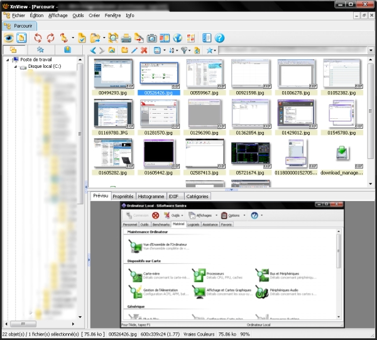Screen dimensions: 377x340
Task: Open the favorites star dropdown
Action: tap(212, 50)
